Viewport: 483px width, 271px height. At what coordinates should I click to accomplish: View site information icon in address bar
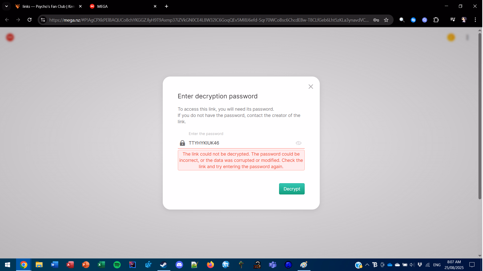tap(43, 20)
